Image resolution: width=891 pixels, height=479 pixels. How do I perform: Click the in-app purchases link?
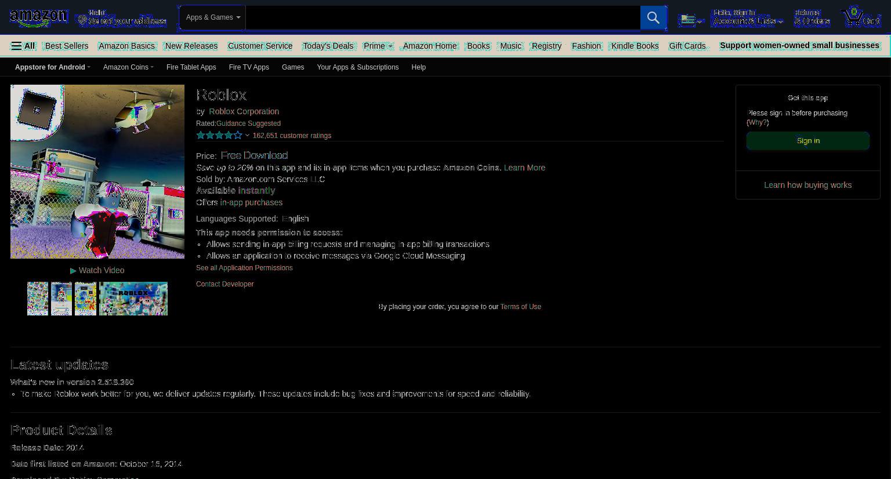[x=251, y=202]
